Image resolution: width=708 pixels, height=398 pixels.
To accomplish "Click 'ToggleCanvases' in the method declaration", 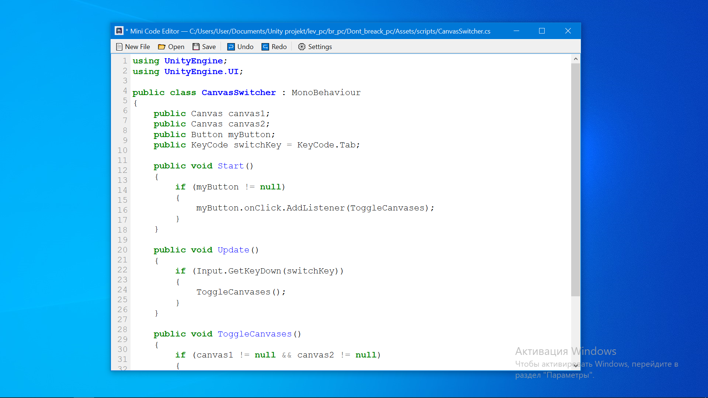I will coord(254,334).
